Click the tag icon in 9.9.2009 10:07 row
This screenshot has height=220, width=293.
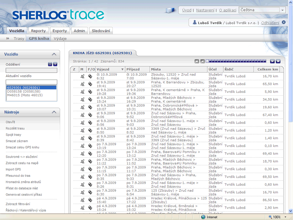[90, 107]
